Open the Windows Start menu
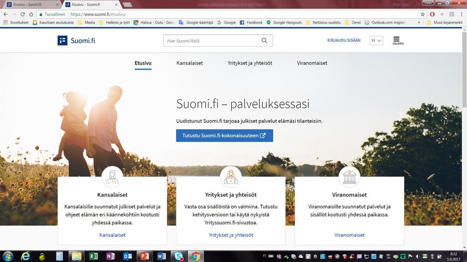Viewport: 467px width, 262px height. [8, 256]
